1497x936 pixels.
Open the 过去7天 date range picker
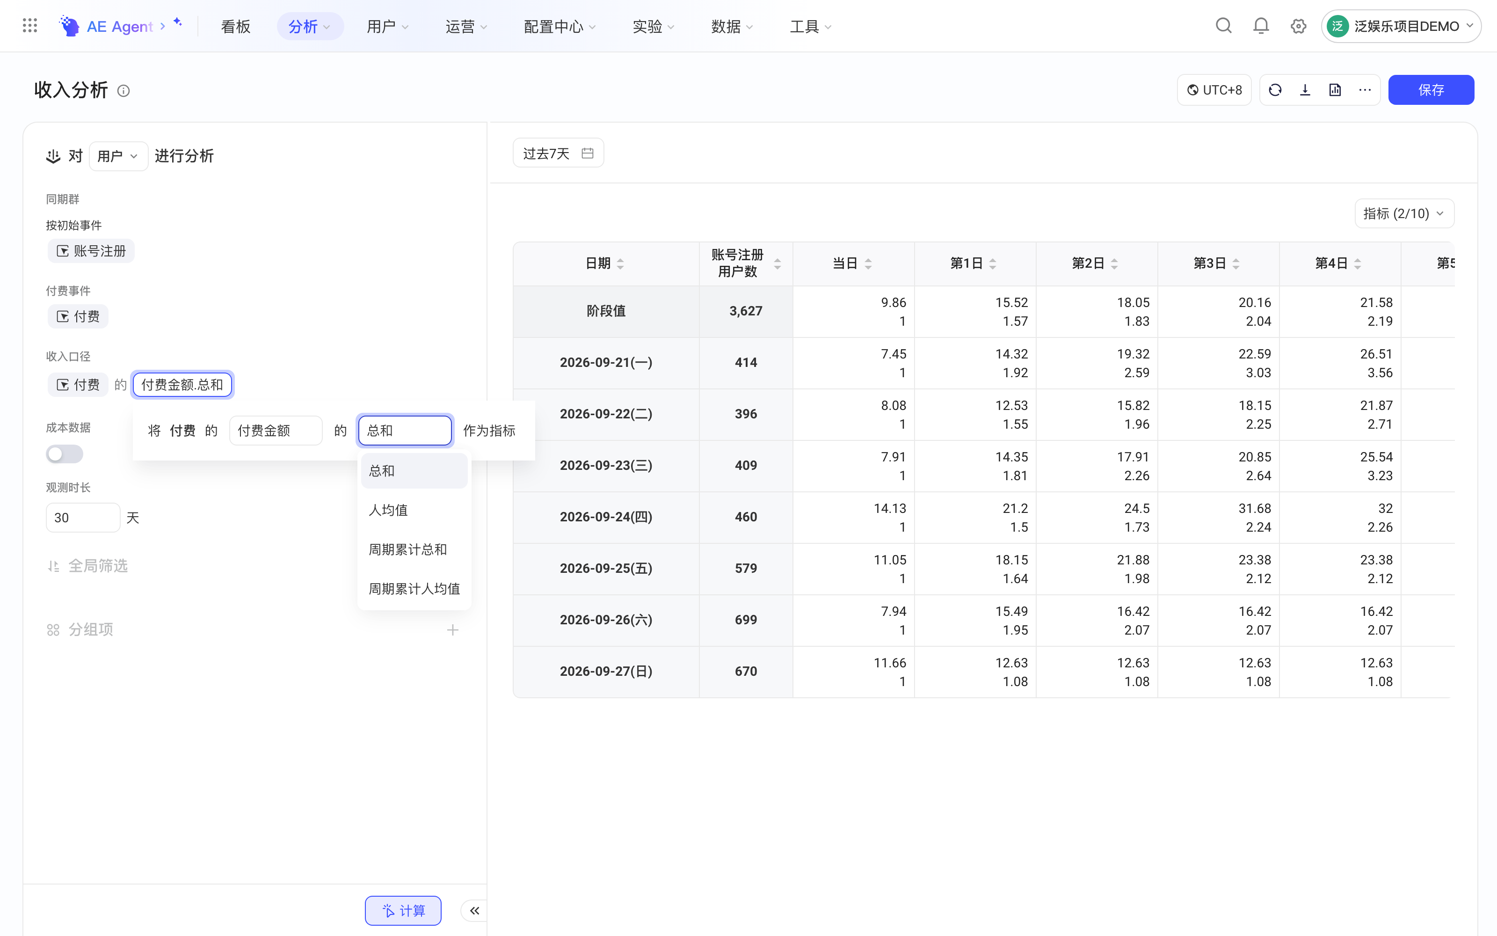point(558,153)
